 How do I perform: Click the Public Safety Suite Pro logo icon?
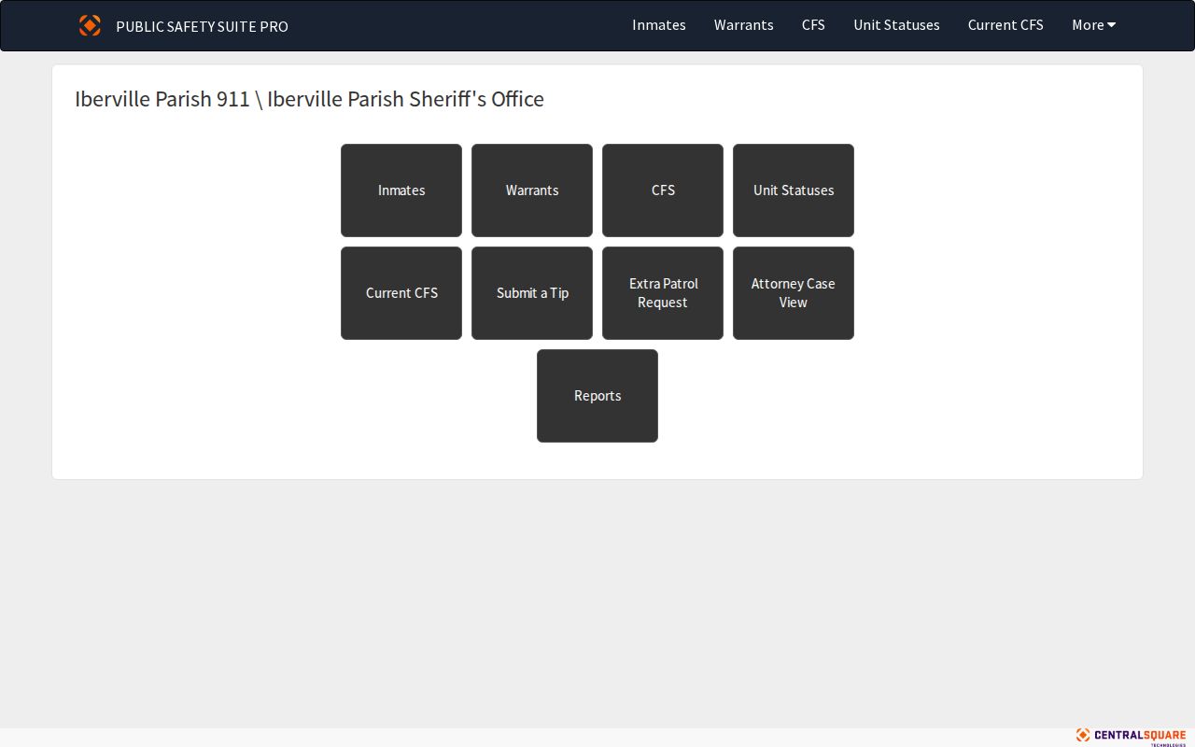(x=90, y=25)
